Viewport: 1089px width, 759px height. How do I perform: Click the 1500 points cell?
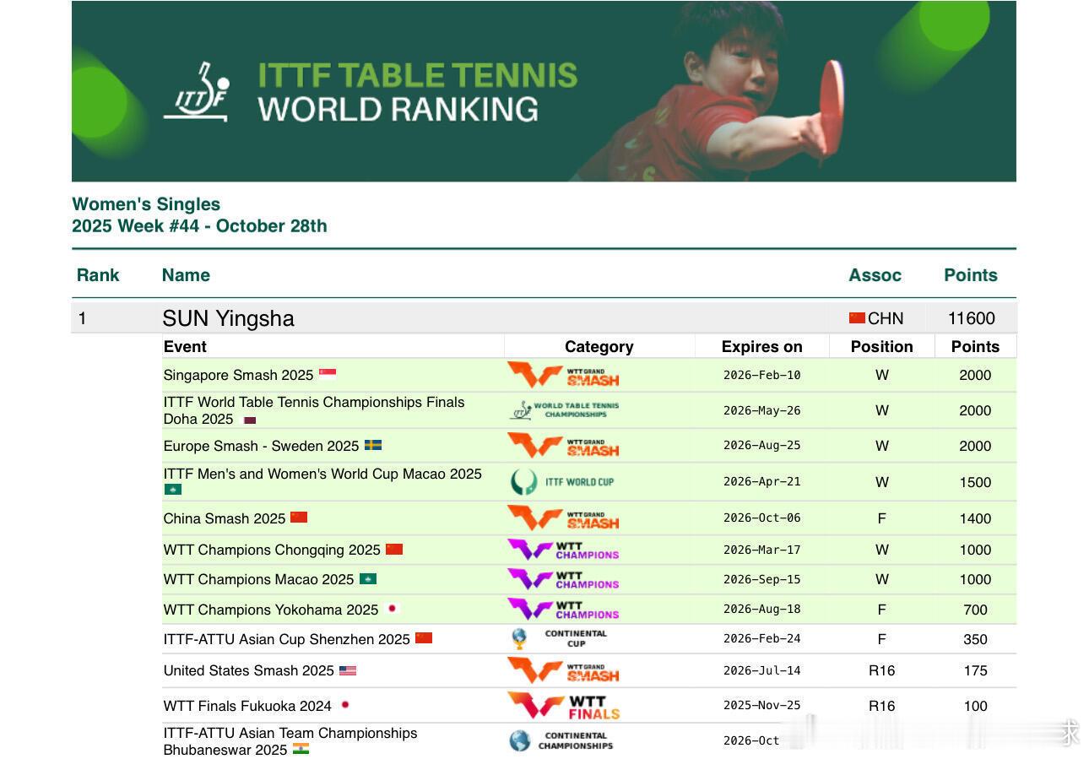click(x=975, y=482)
